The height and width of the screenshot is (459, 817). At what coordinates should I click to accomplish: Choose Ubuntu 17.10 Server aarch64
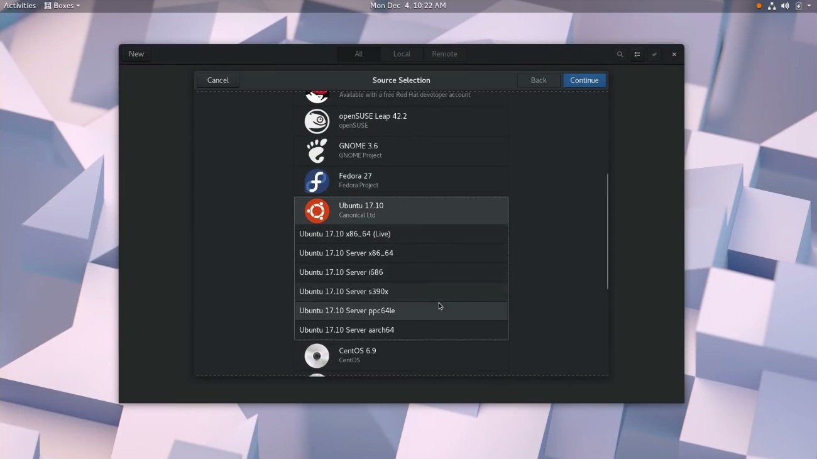tap(401, 330)
